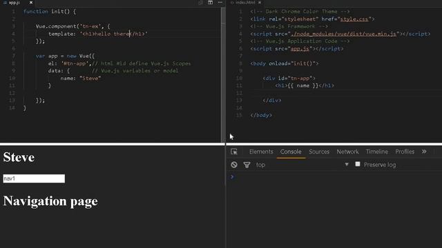Select the index.html file tab

[245, 3]
